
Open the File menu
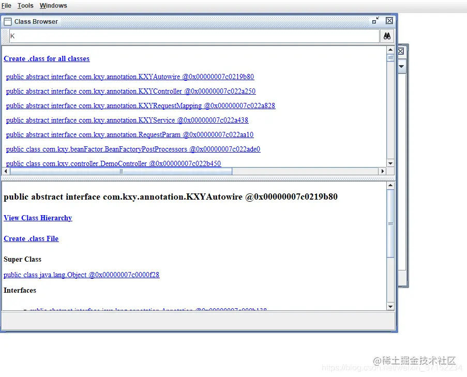pos(6,6)
